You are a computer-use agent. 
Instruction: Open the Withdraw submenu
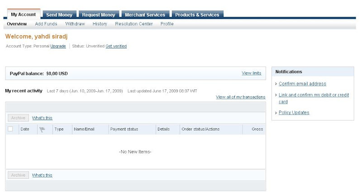pyautogui.click(x=75, y=24)
